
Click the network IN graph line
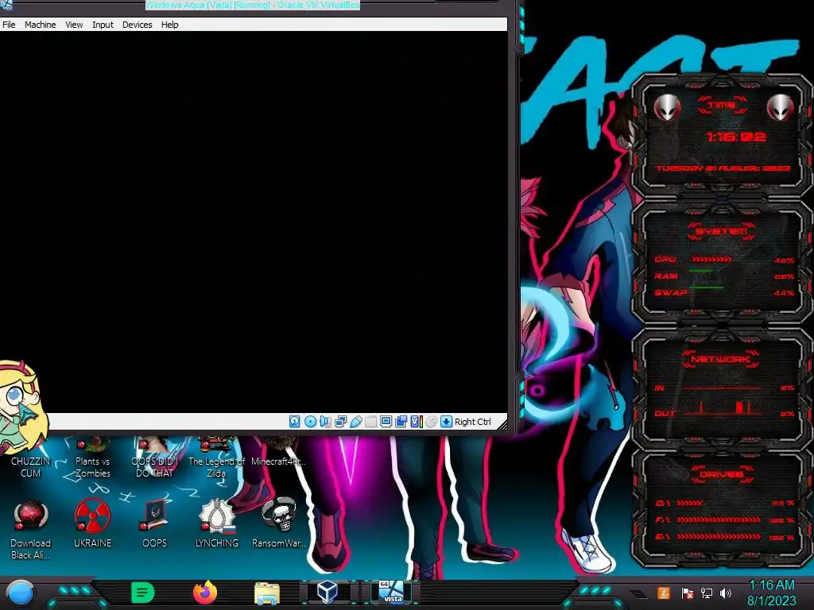(723, 388)
